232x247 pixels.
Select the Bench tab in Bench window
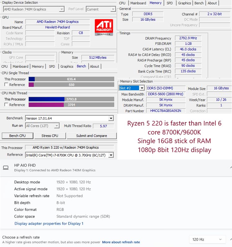pos(81,66)
